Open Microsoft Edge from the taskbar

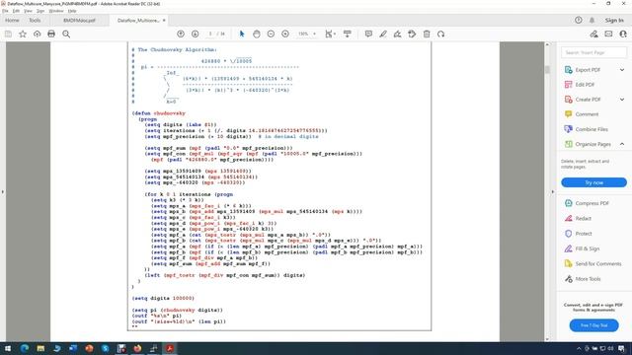click(25, 348)
